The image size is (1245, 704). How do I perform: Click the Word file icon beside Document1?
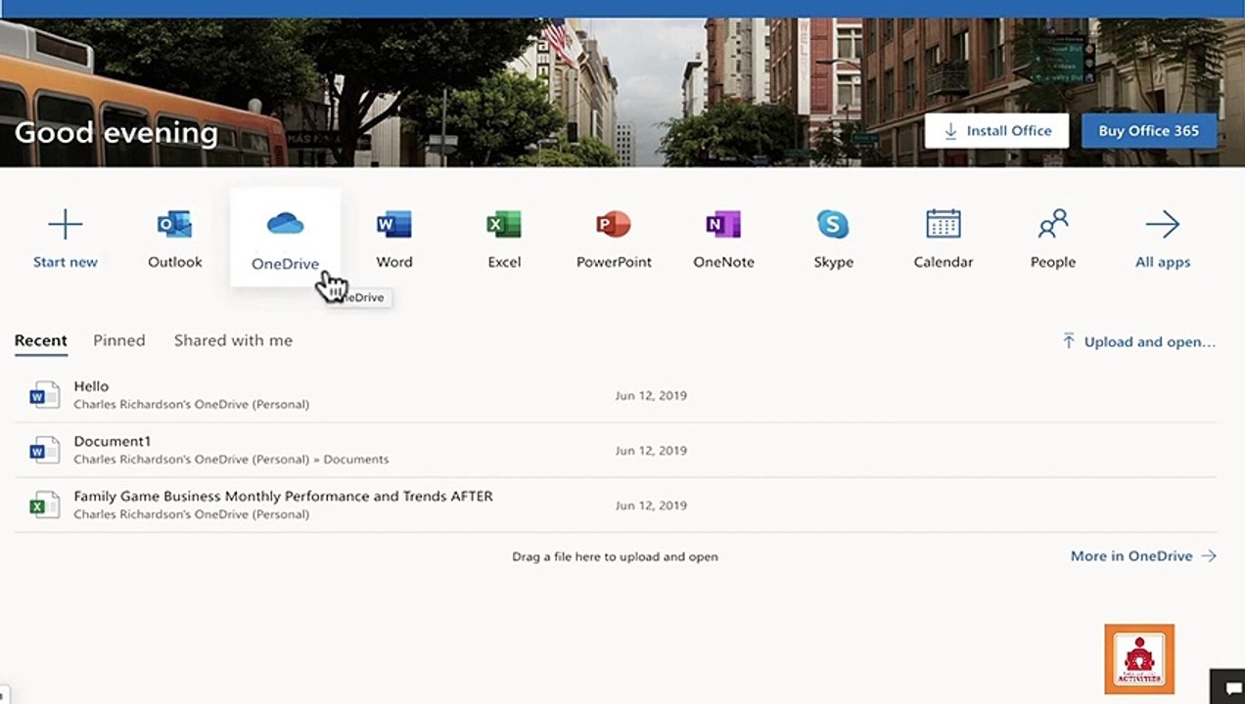tap(44, 450)
